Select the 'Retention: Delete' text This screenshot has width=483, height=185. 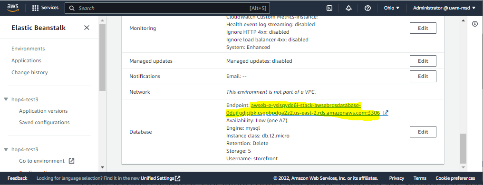pyautogui.click(x=247, y=143)
